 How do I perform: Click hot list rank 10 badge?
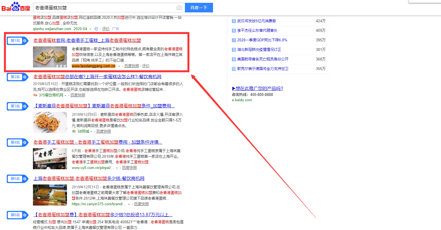234,69
